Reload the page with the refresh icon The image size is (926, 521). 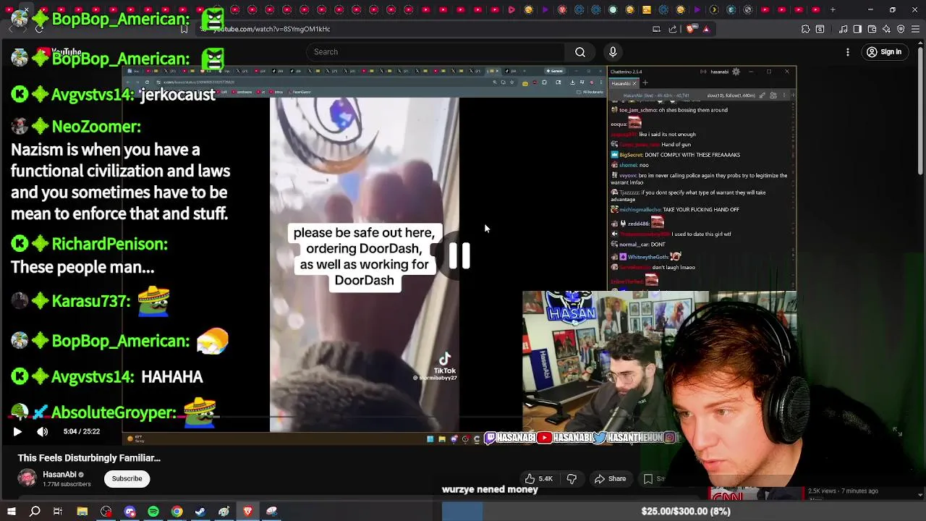click(39, 29)
